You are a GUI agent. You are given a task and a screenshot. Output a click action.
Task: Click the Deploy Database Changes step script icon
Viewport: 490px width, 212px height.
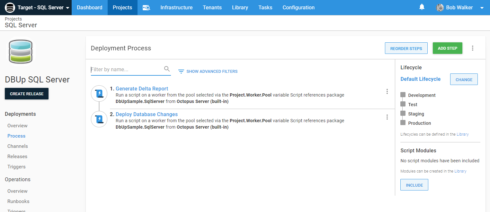[x=99, y=119]
